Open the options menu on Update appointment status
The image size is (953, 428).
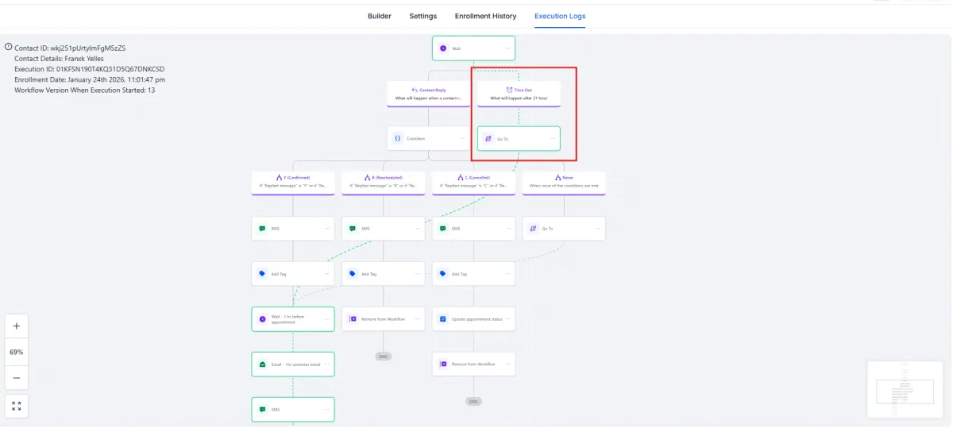click(507, 319)
